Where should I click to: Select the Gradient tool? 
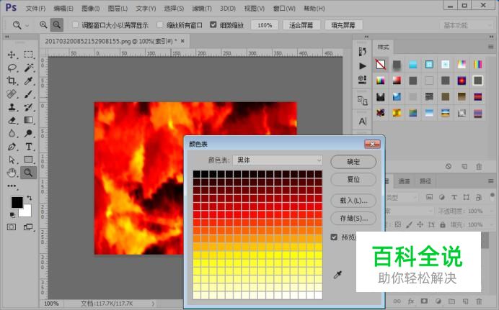(x=29, y=120)
